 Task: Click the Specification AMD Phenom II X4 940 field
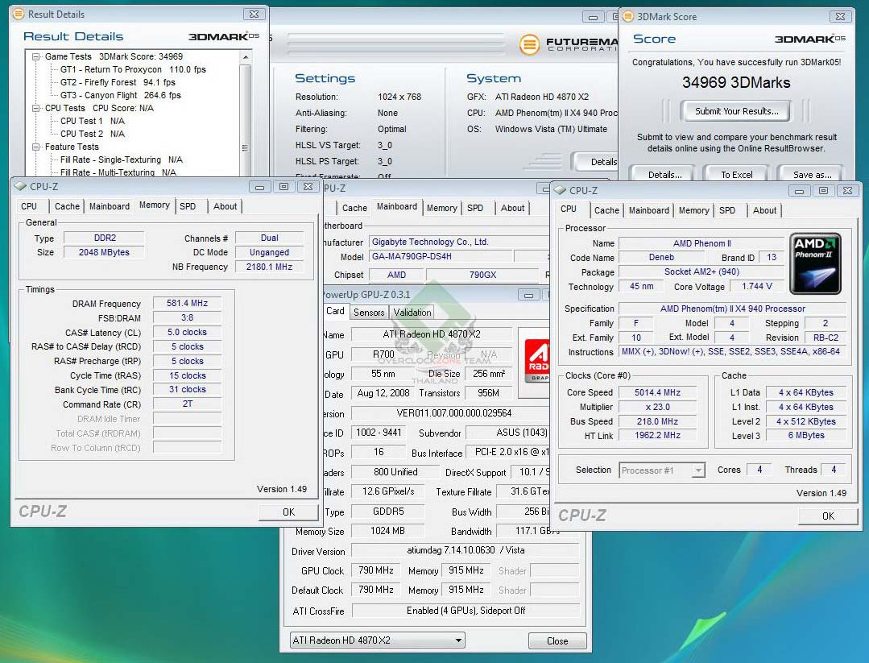pyautogui.click(x=733, y=309)
